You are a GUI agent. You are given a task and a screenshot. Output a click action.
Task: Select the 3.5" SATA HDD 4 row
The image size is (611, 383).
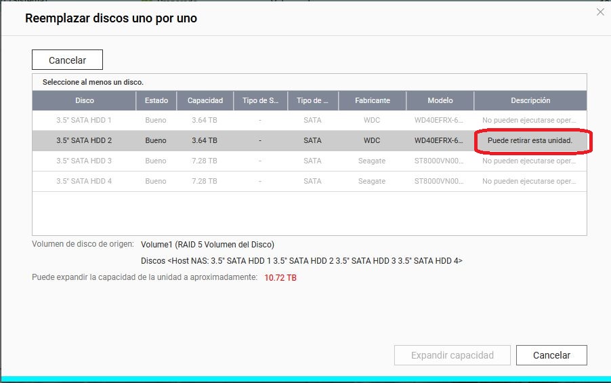[84, 182]
